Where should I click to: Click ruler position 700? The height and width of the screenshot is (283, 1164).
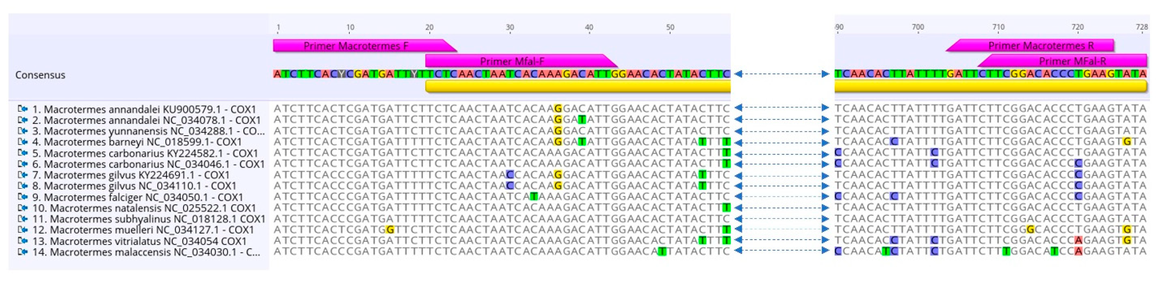[x=918, y=27]
